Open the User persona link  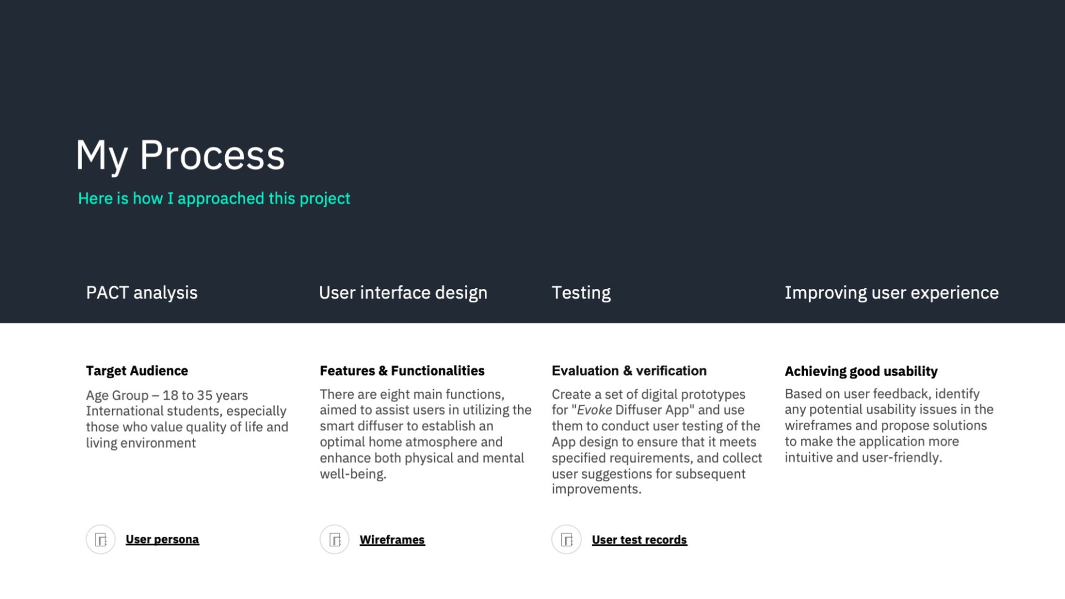coord(162,539)
